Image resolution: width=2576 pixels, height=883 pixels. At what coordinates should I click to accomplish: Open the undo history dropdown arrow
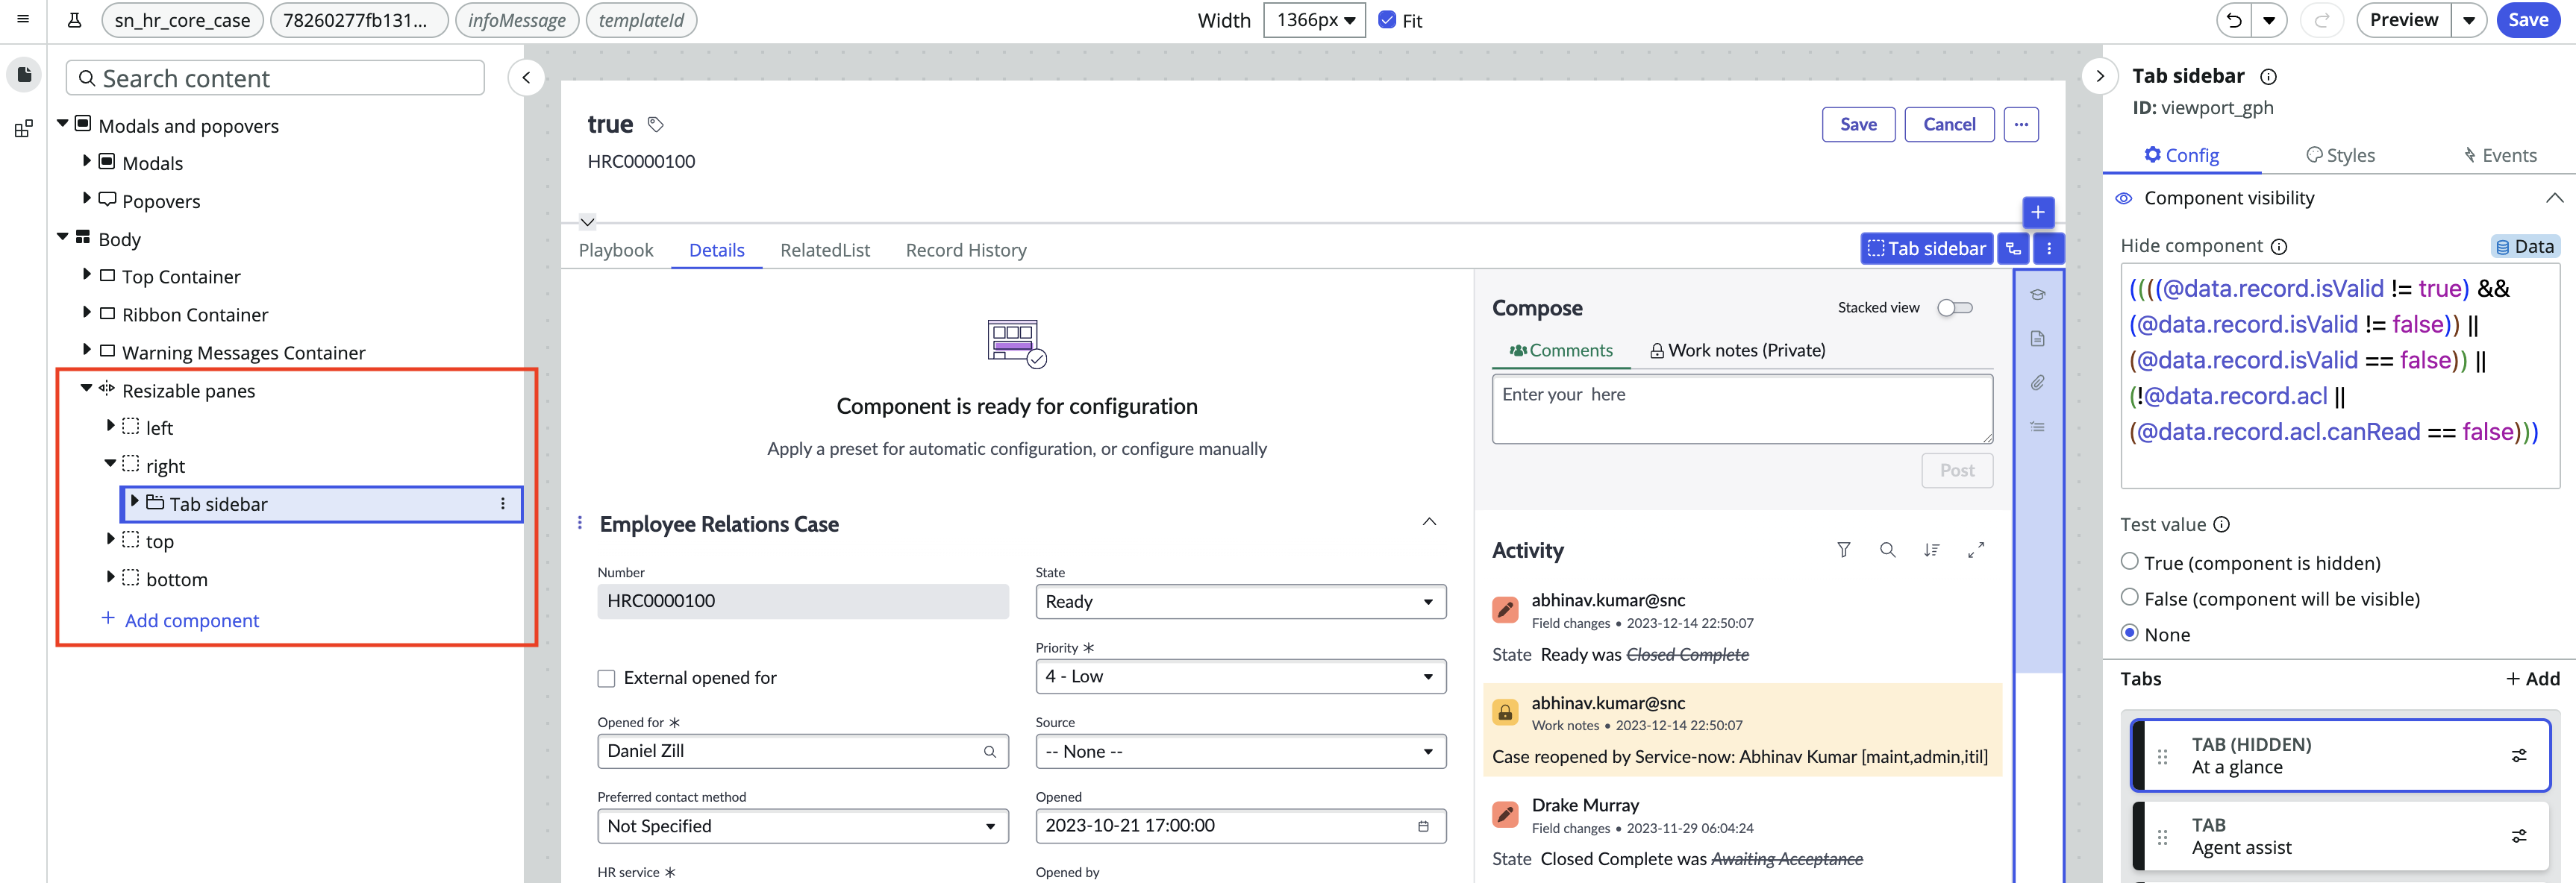[2269, 20]
